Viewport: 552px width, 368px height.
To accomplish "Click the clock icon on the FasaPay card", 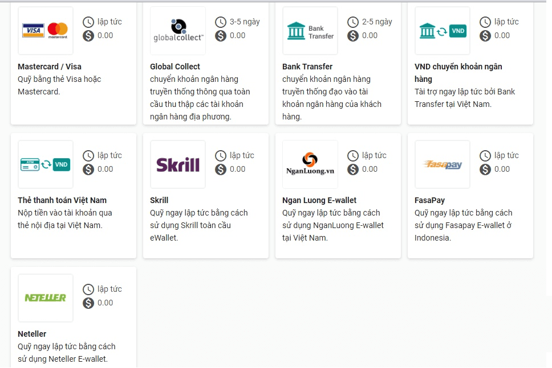I will [485, 155].
